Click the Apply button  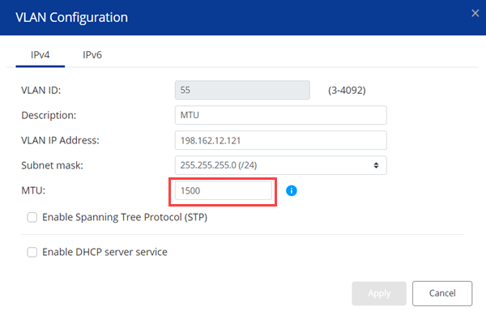click(x=379, y=293)
